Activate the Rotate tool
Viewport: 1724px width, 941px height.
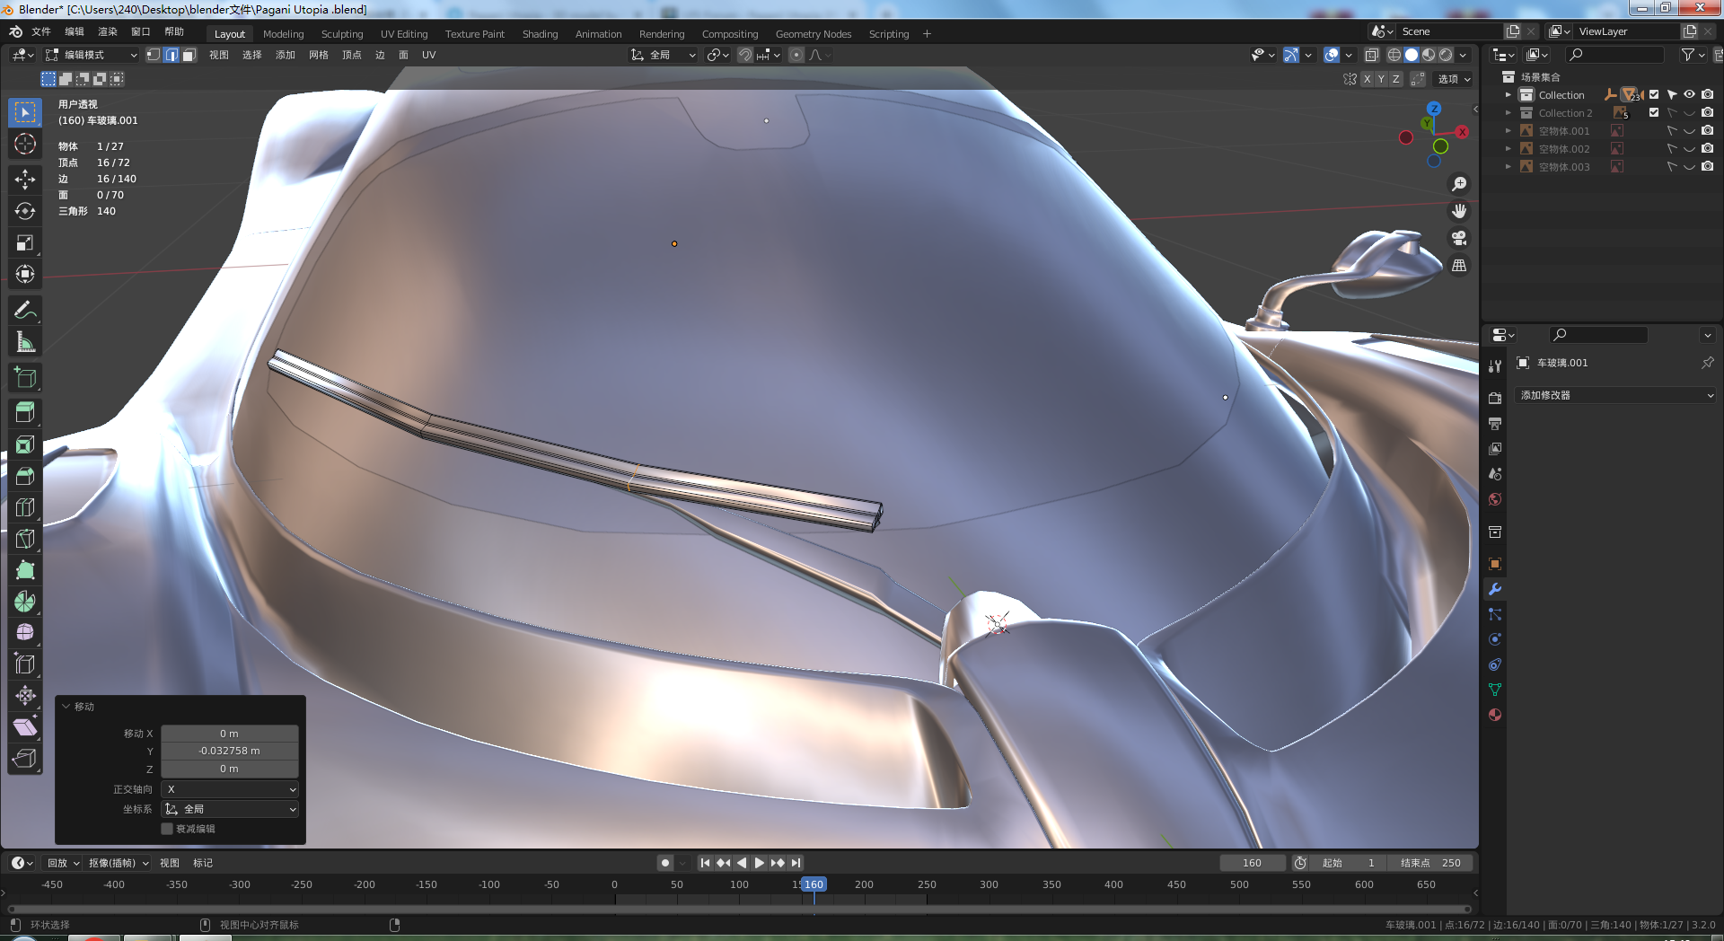point(25,211)
